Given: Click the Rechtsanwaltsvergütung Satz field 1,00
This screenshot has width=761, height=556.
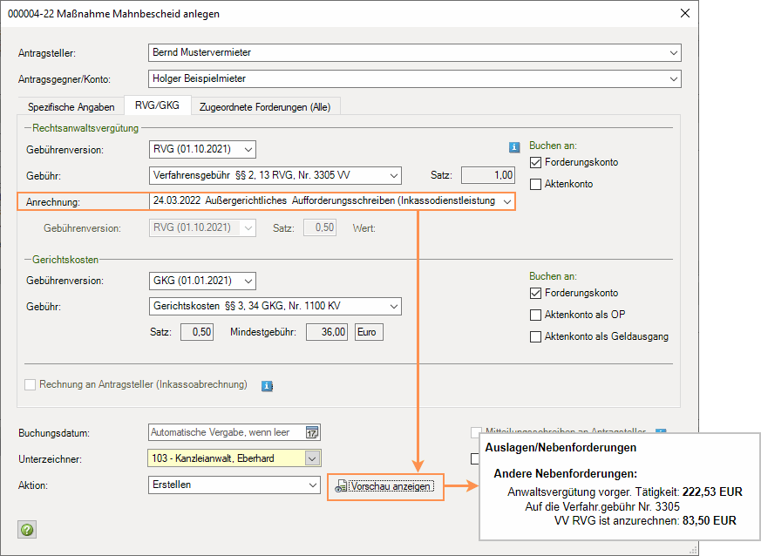Looking at the screenshot, I should coord(488,176).
